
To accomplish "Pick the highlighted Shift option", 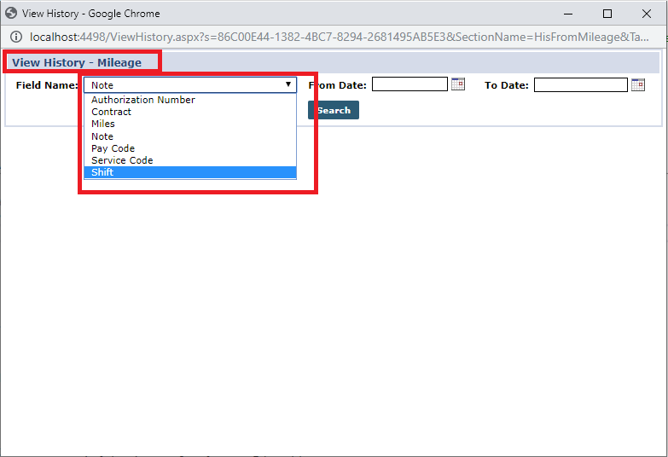I will point(102,172).
